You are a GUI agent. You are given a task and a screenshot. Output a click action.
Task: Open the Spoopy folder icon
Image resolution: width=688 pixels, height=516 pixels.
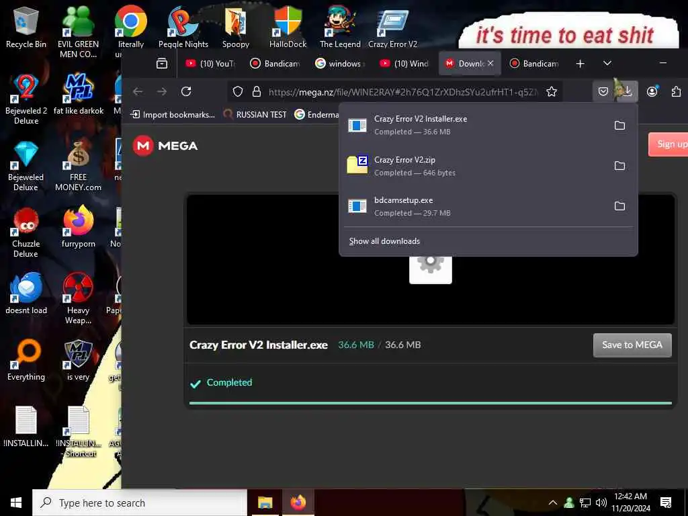(x=236, y=27)
